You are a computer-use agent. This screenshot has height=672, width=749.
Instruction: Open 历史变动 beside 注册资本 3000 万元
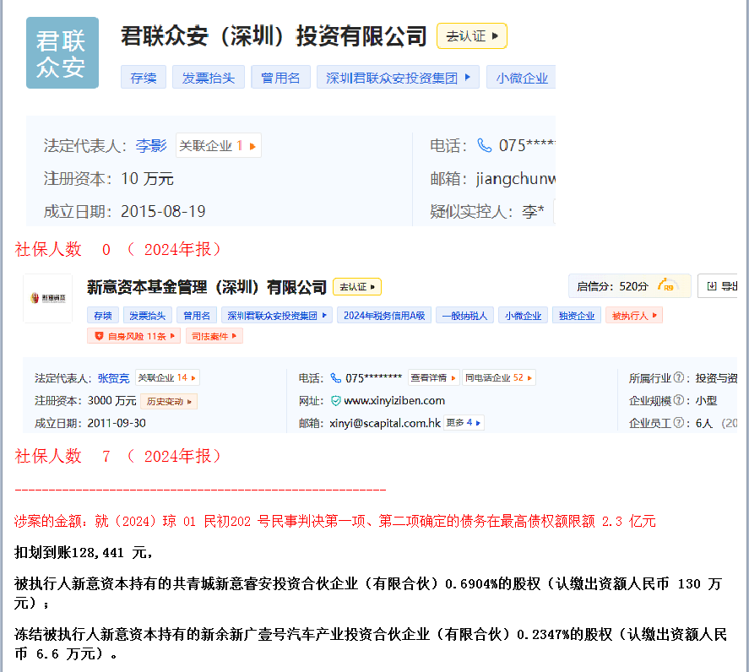click(x=169, y=401)
